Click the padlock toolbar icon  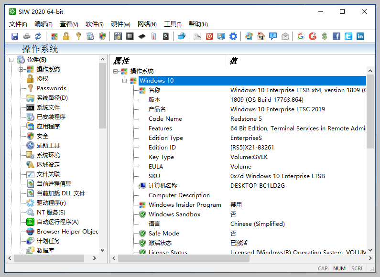(66, 36)
